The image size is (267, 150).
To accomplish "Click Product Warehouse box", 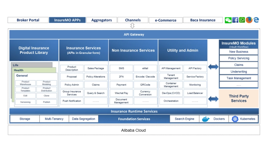I will pos(25,83).
